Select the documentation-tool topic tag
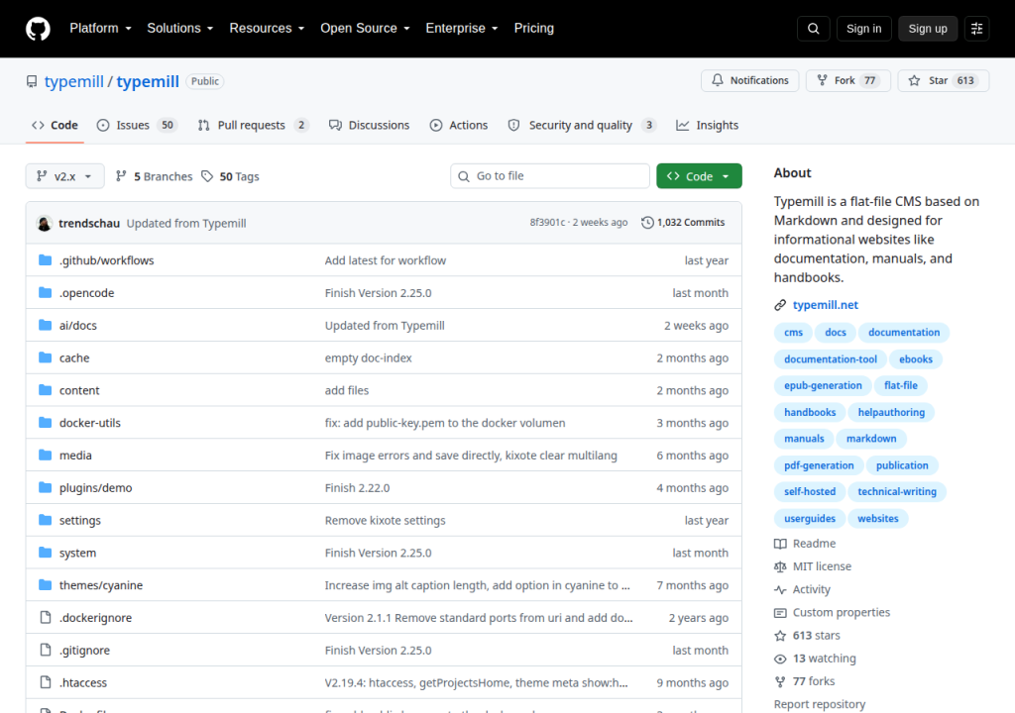1015x713 pixels. [830, 359]
